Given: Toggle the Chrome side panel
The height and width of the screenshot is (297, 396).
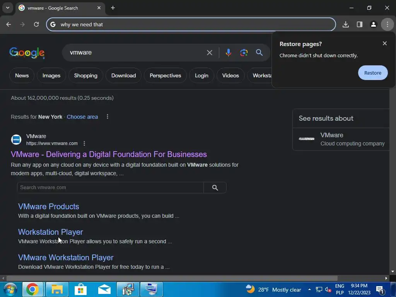Looking at the screenshot, I should [x=360, y=24].
